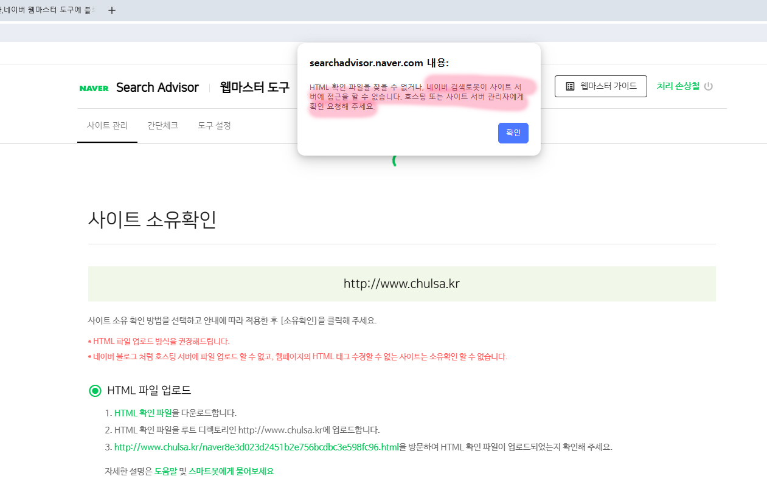Screen dimensions: 767x496
Task: Click the 스마트봇에게 물어보세요 link
Action: click(x=231, y=471)
